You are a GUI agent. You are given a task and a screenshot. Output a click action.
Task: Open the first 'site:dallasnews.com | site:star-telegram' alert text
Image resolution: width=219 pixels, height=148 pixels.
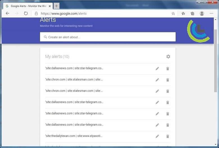[74, 68]
